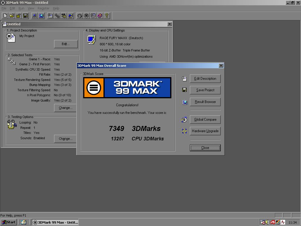
Task: Click the round disc toolbar icon
Action: coord(80,16)
